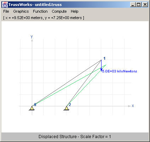Select the pin support icon at node 0
This screenshot has width=150, height=142.
pyautogui.click(x=32, y=108)
